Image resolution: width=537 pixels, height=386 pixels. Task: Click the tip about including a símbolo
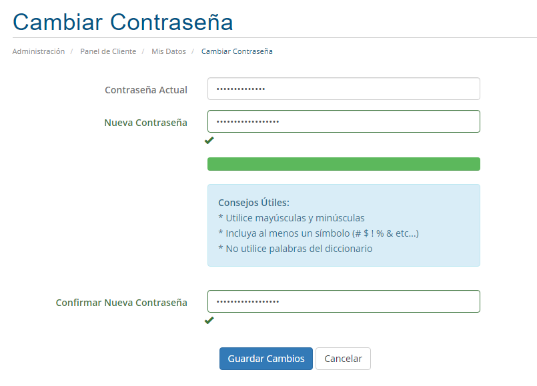(318, 233)
